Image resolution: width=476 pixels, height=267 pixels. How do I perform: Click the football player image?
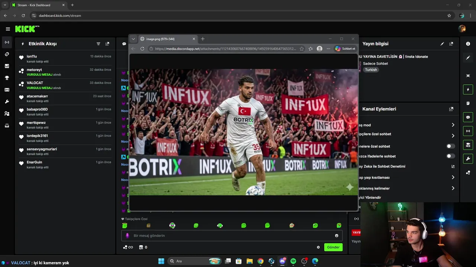244,132
